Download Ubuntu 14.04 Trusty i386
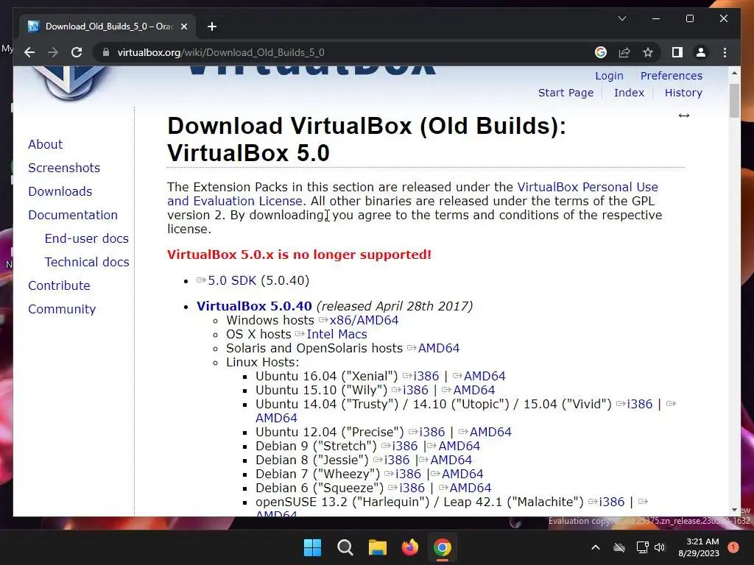Image resolution: width=754 pixels, height=565 pixels. pyautogui.click(x=640, y=404)
